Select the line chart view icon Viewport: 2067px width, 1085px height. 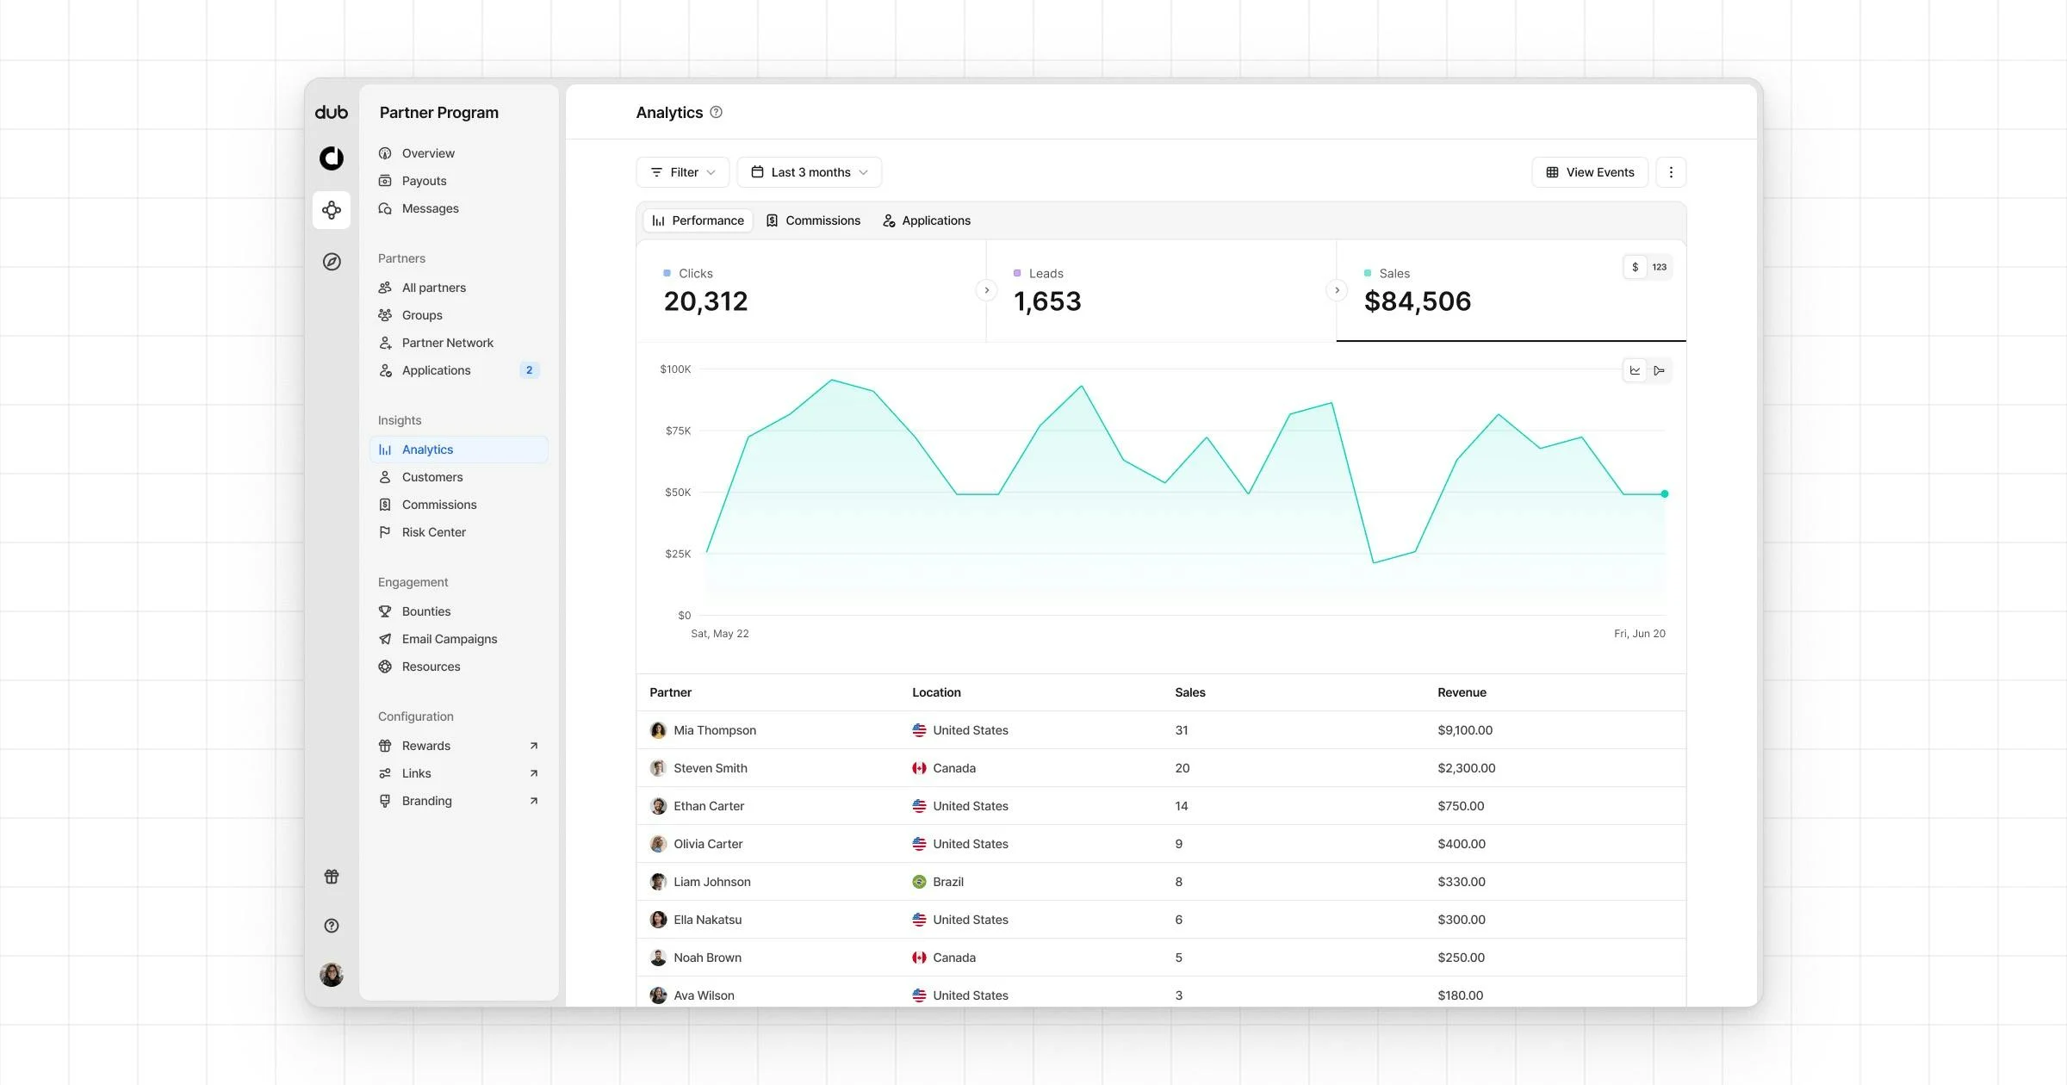point(1635,370)
